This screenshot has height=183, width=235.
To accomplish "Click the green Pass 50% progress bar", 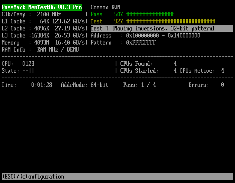I will pyautogui.click(x=149, y=14).
